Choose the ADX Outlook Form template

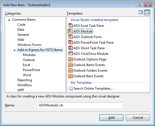point(87,37)
